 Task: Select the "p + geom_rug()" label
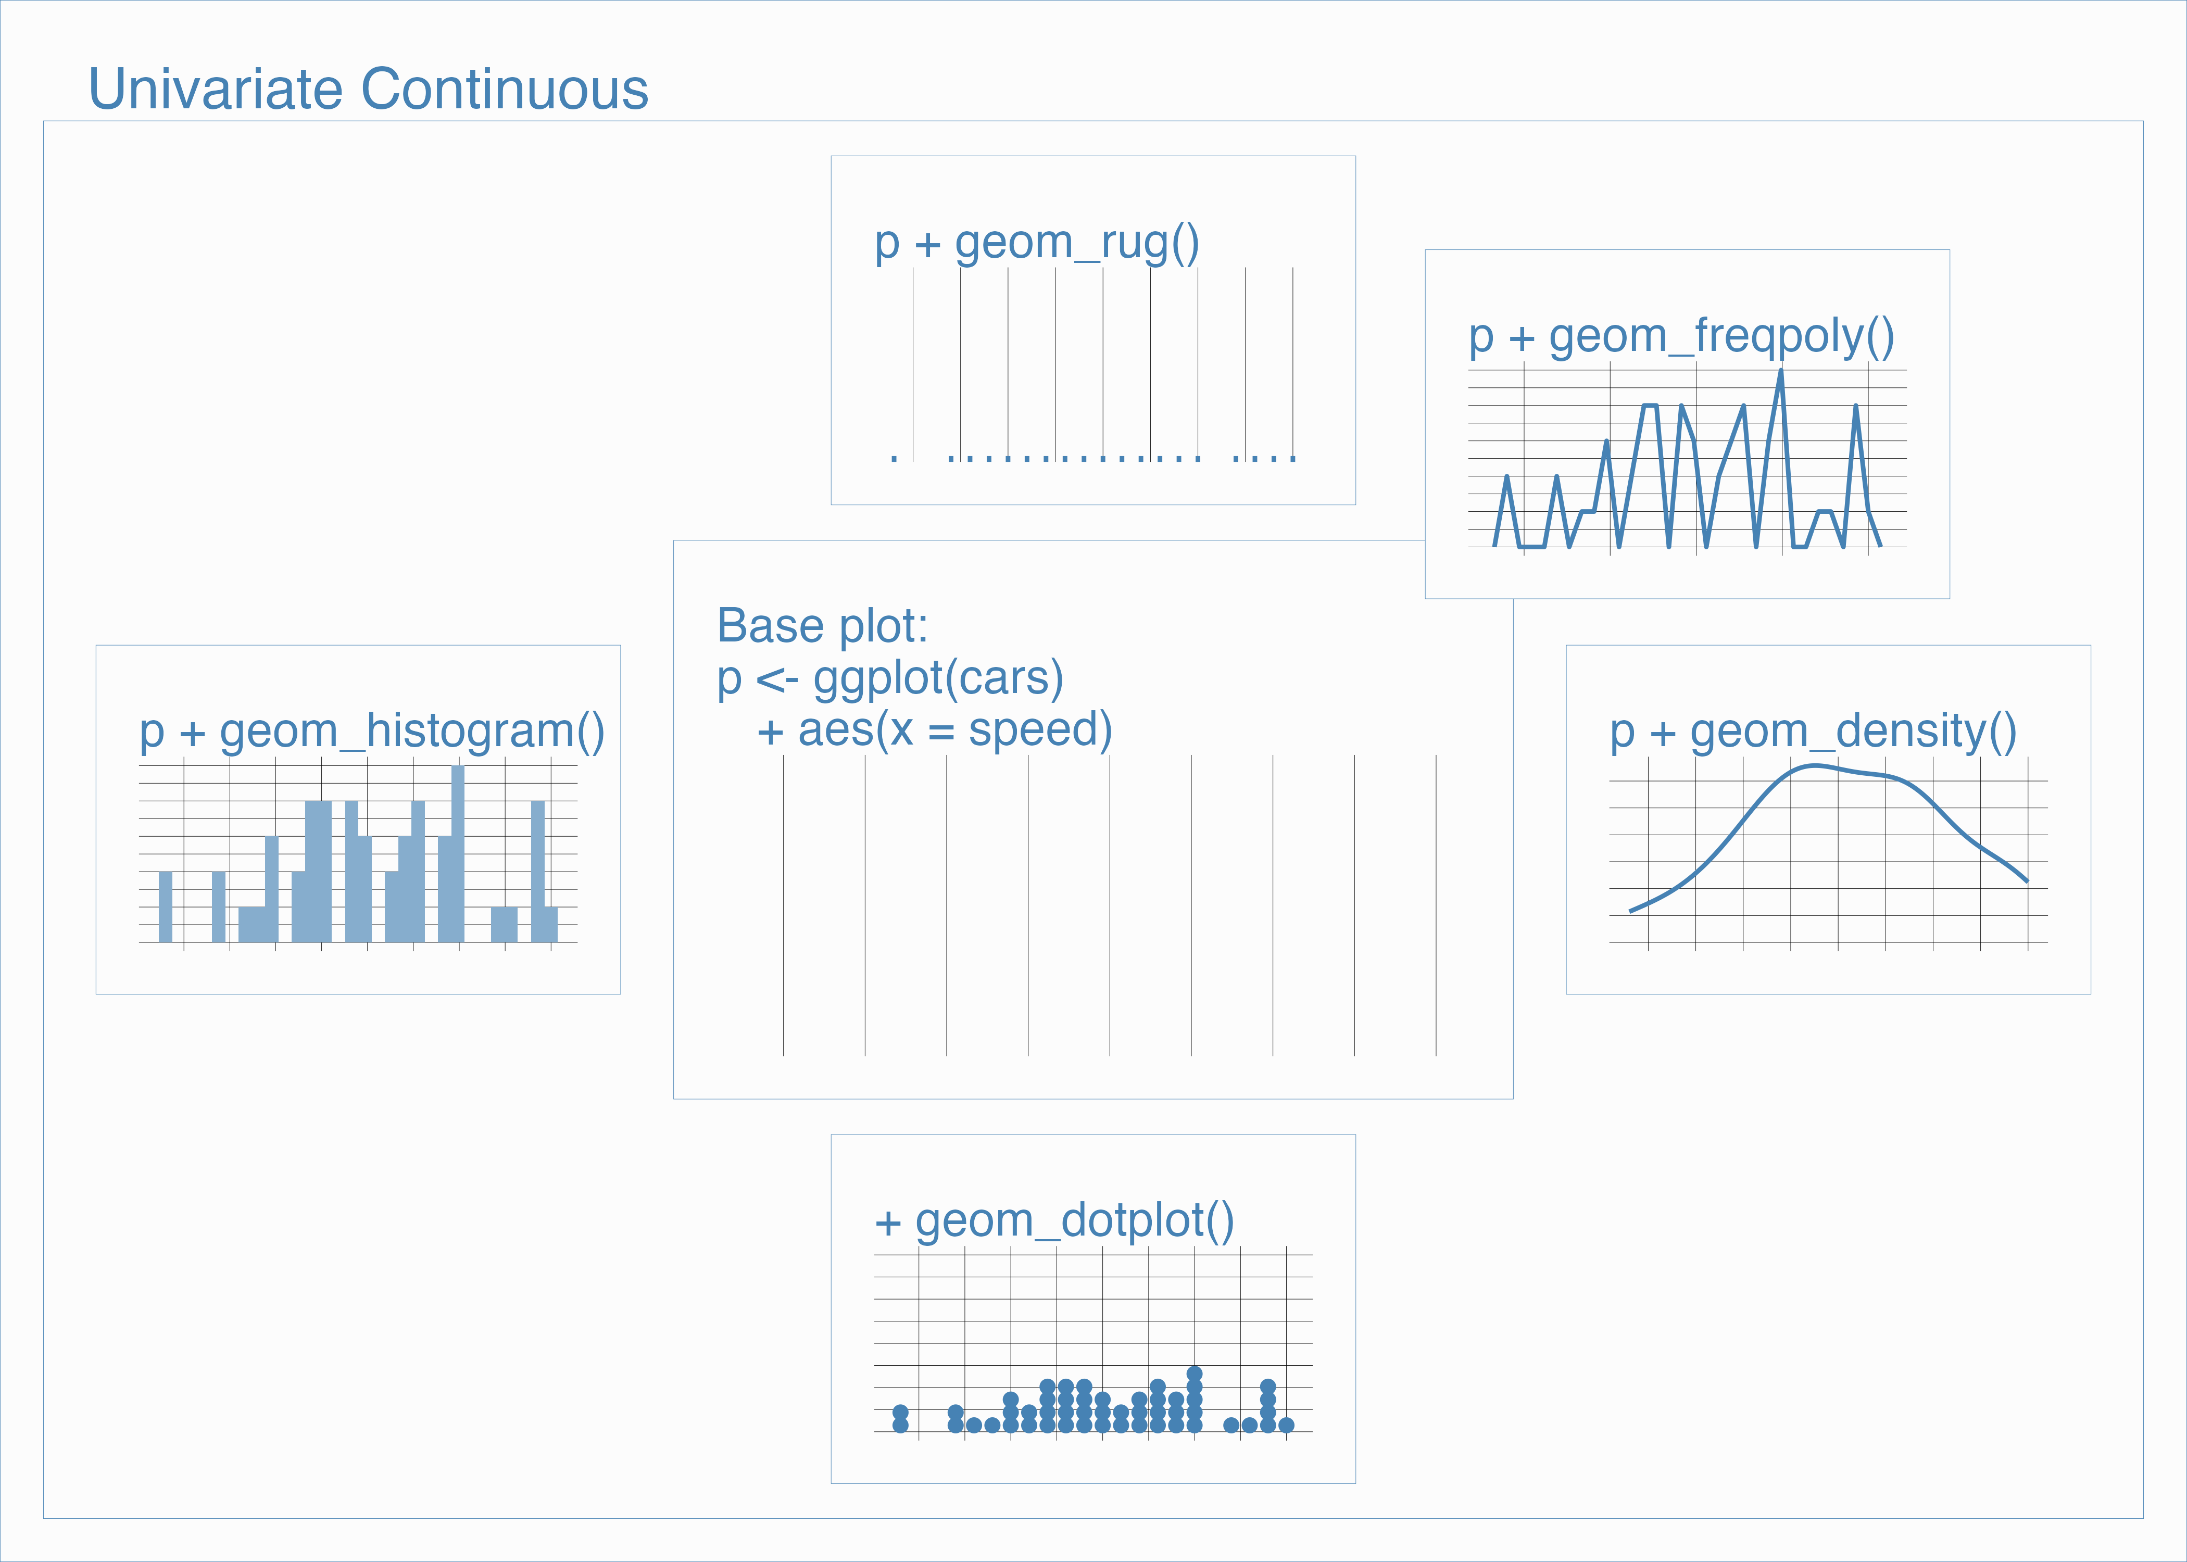pyautogui.click(x=1037, y=243)
